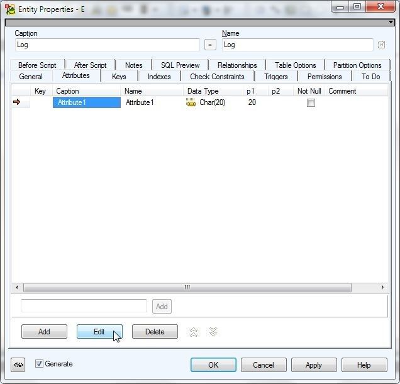Click the Caption column header in grid
Image resolution: width=400 pixels, height=384 pixels.
[x=87, y=91]
